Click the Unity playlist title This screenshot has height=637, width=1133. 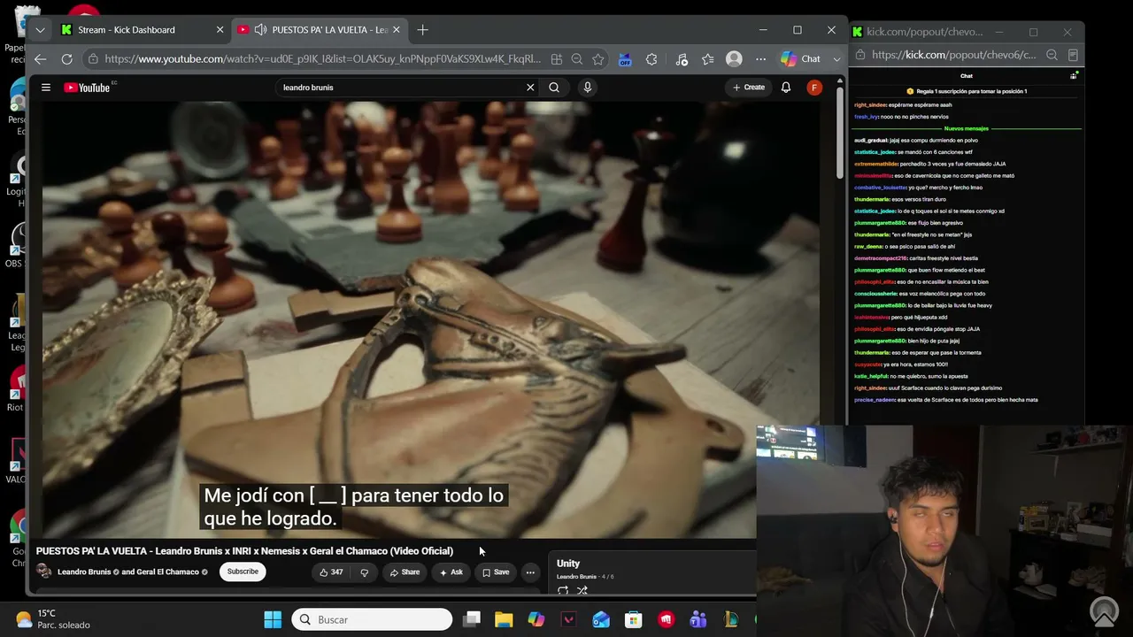point(568,564)
